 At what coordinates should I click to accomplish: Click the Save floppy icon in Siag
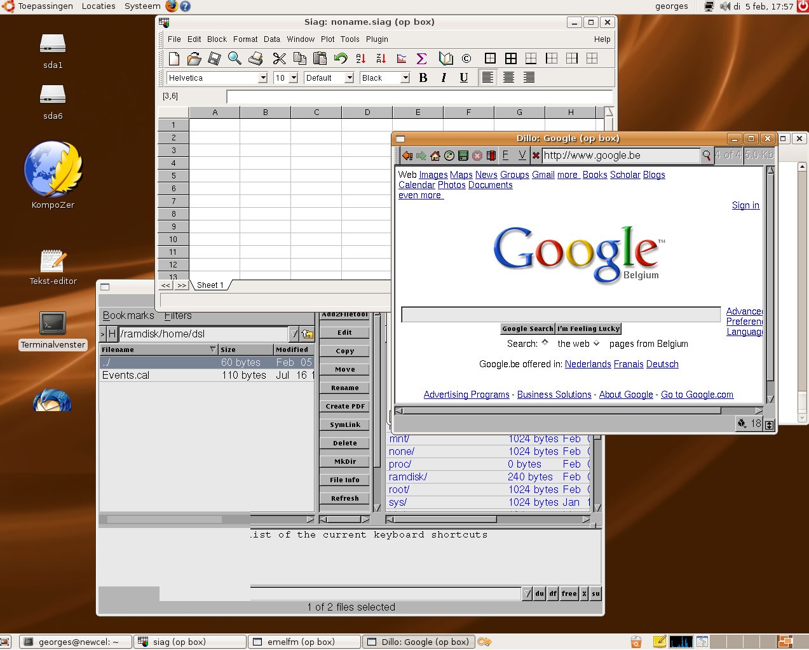coord(215,58)
